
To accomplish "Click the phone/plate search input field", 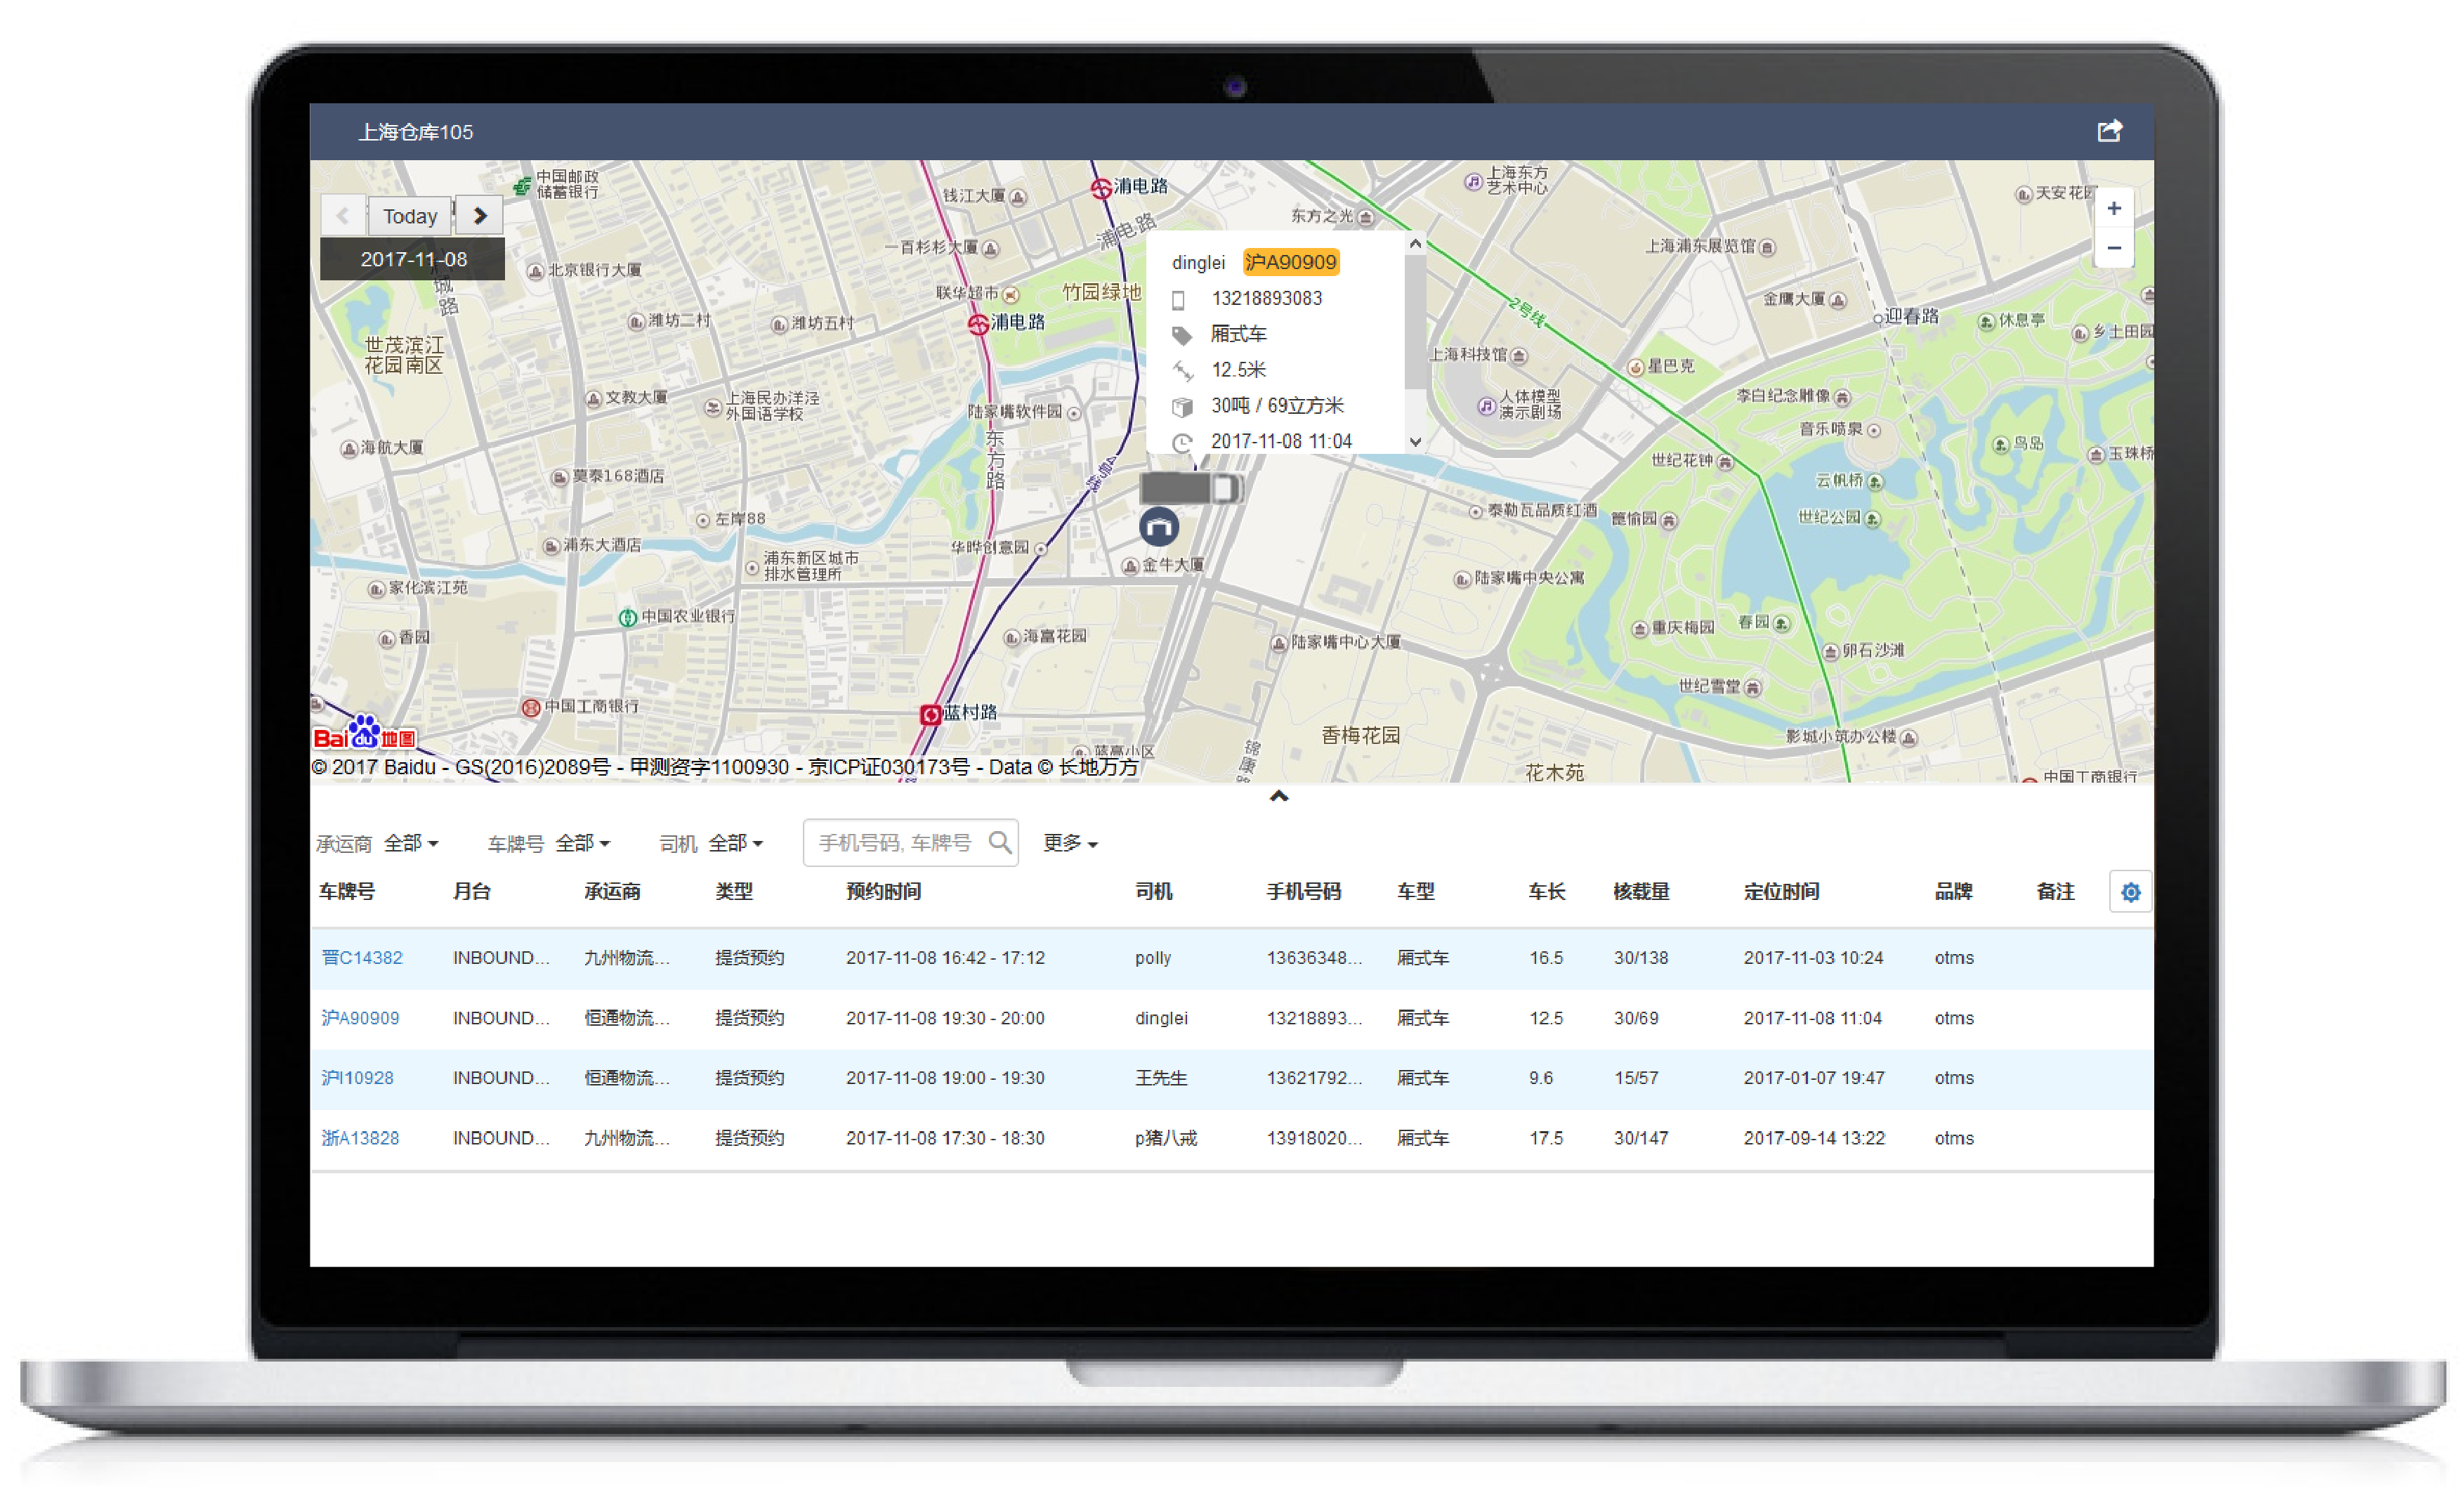I will coord(894,843).
